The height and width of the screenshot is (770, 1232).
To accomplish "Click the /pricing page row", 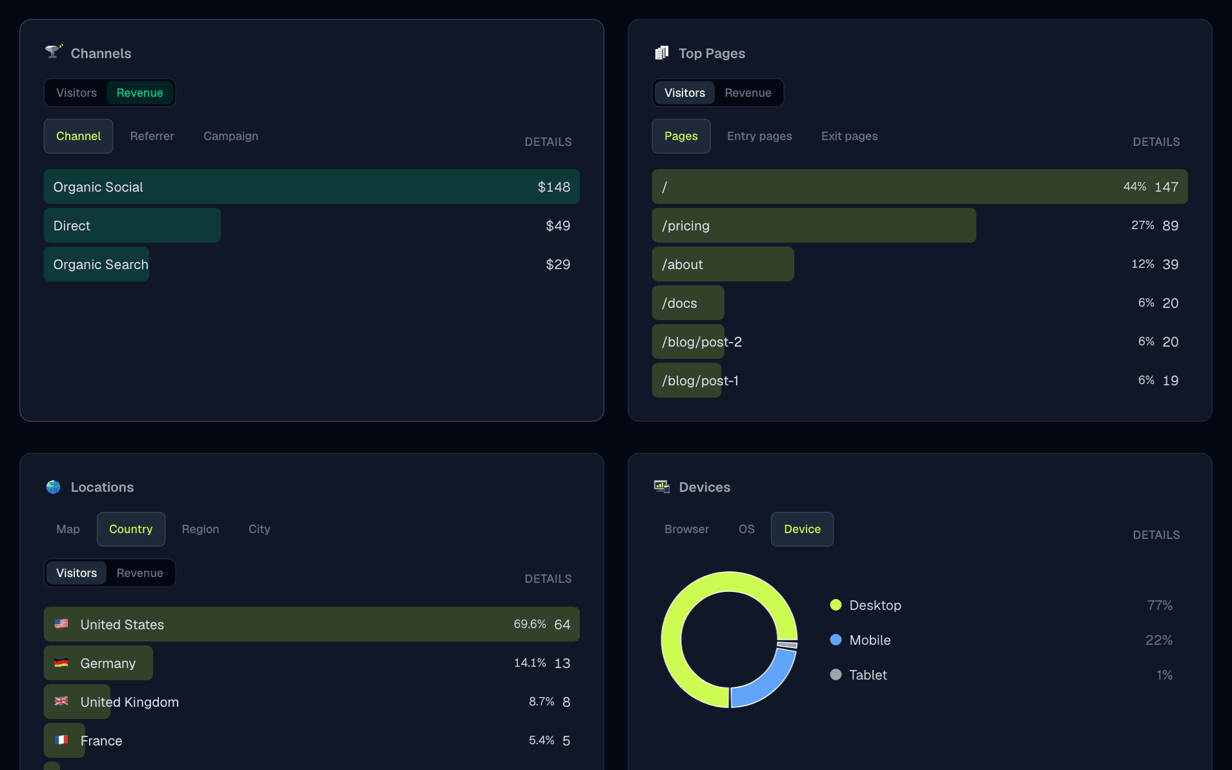I will click(920, 225).
